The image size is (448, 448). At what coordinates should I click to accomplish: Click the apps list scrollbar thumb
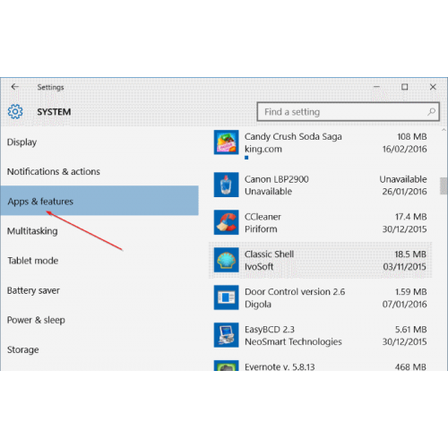(x=444, y=185)
